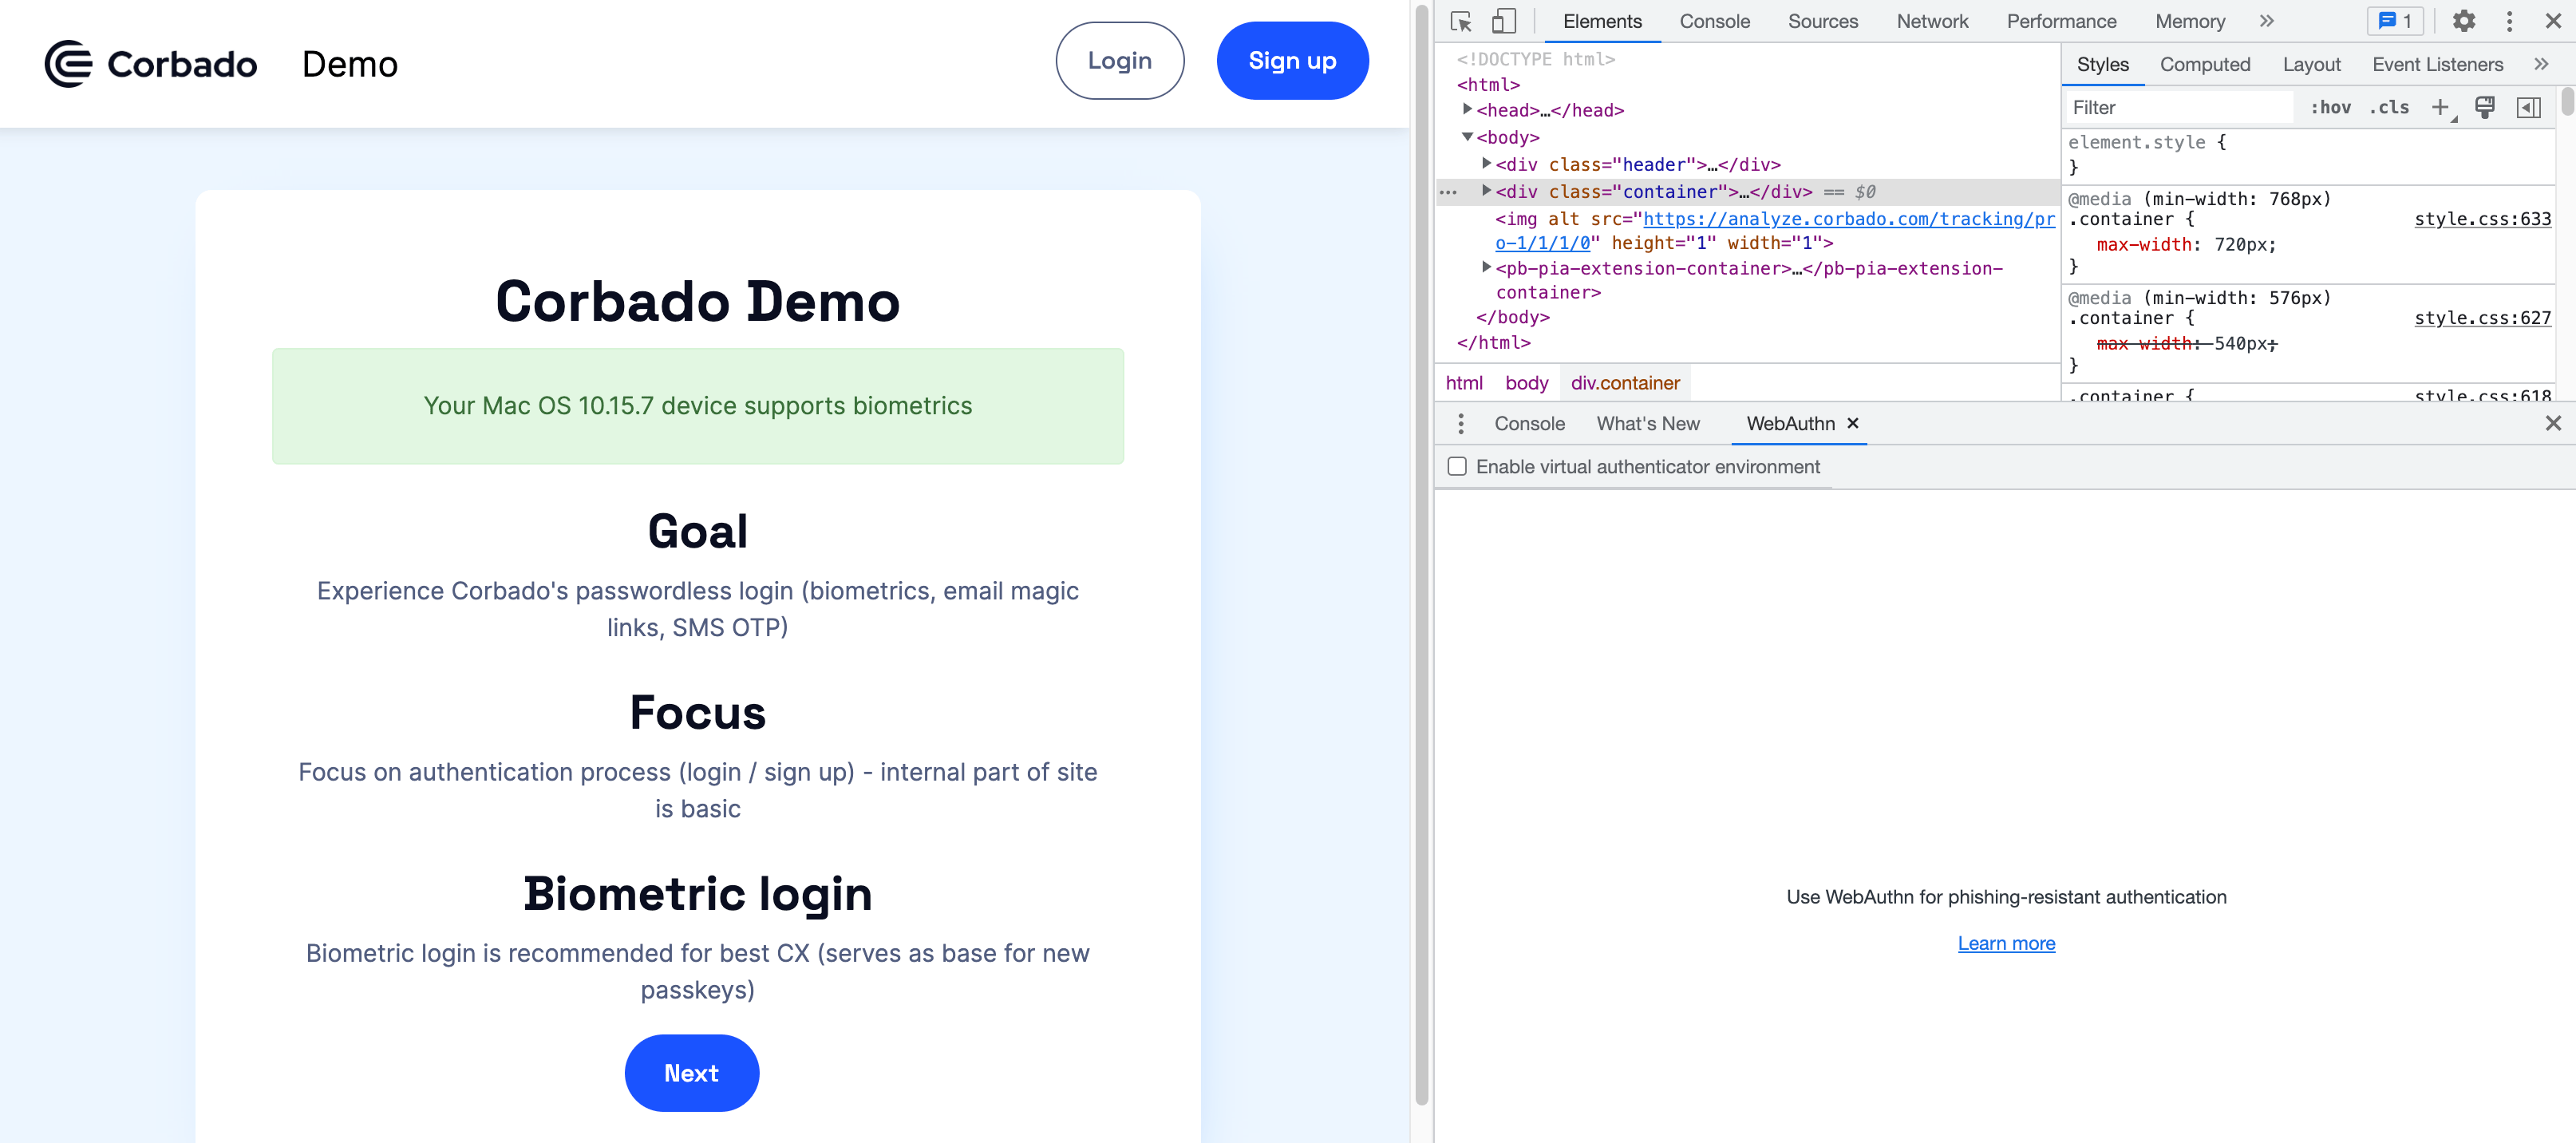The width and height of the screenshot is (2576, 1143).
Task: Click the ellipsis beside selected DOM node
Action: point(1448,192)
